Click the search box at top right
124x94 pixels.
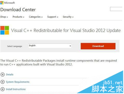(x=116, y=9)
